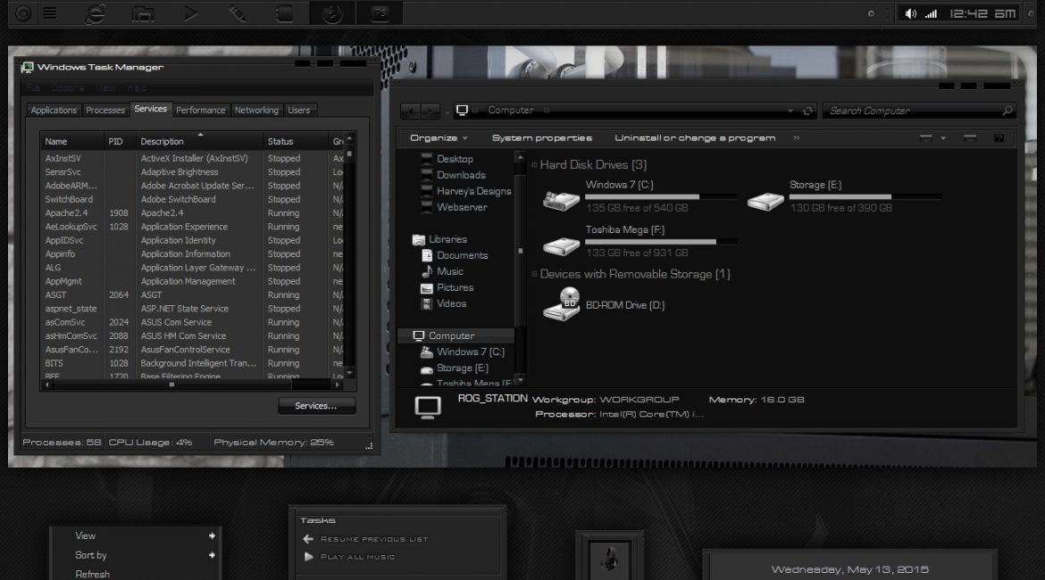Sort services by the Description column header

click(x=199, y=141)
